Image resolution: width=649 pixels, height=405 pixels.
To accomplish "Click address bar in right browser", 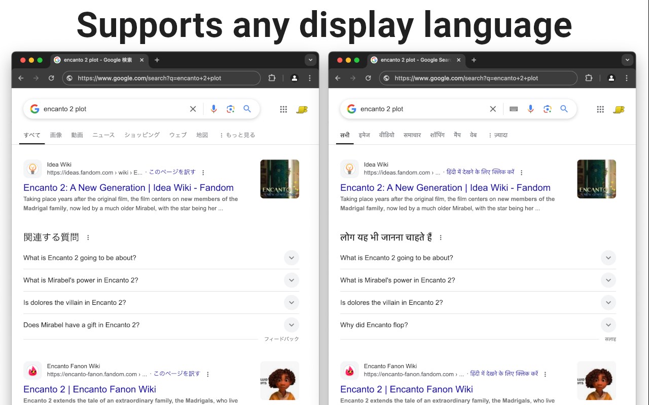I will click(478, 78).
